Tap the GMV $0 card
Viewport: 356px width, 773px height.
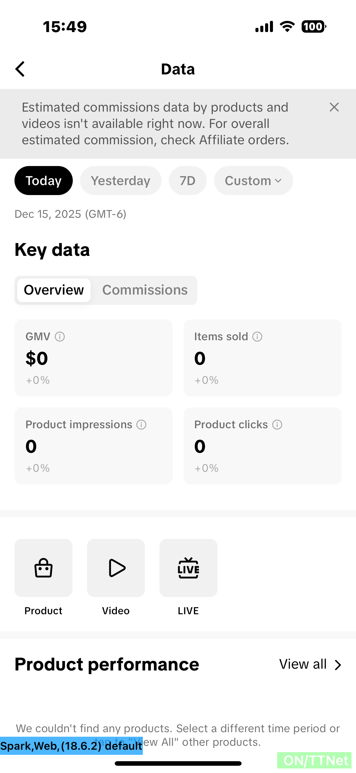coord(94,358)
